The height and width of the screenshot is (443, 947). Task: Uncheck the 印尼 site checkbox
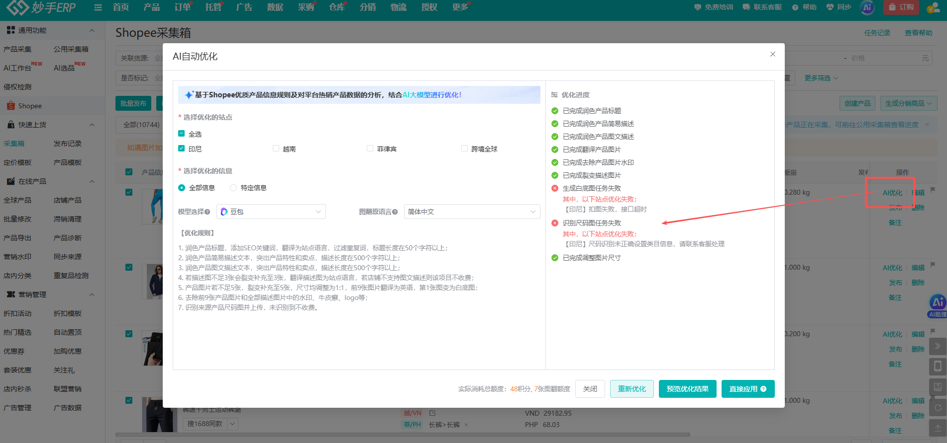coord(181,148)
